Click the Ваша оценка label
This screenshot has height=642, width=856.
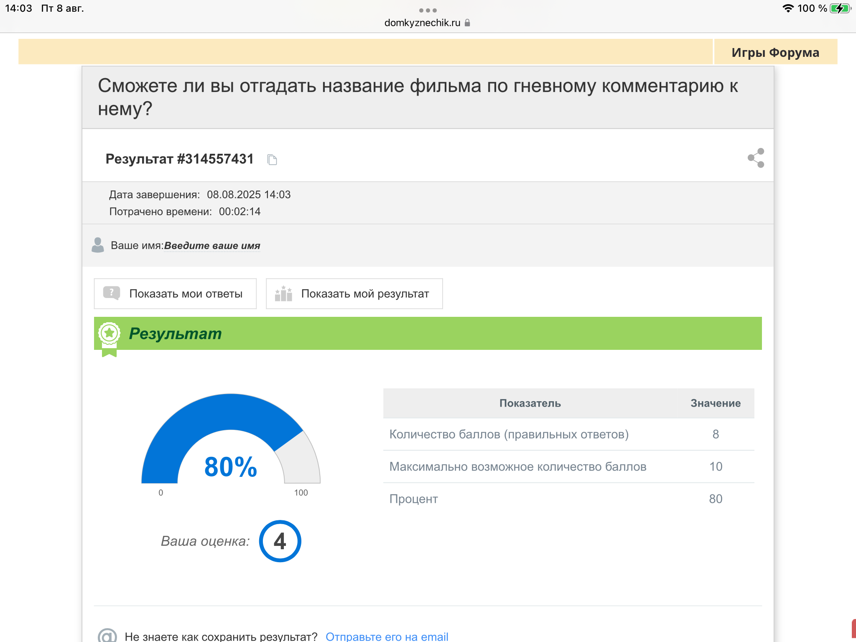coord(205,541)
